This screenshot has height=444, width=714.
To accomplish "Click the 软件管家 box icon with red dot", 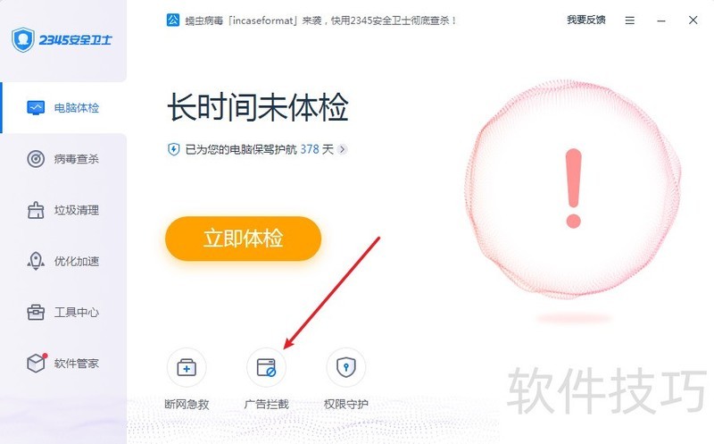I will pos(37,363).
